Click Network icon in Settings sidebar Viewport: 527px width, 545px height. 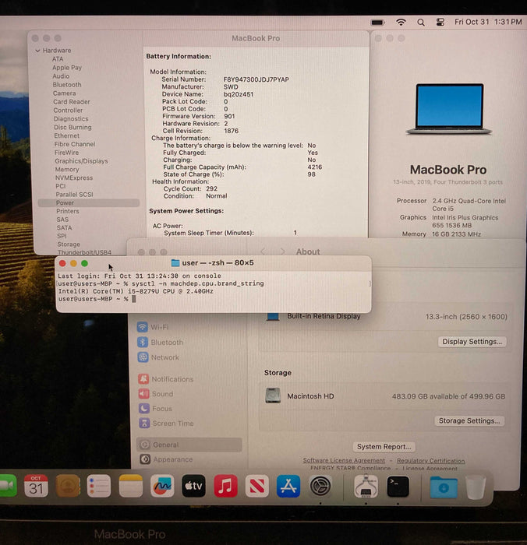coord(143,357)
